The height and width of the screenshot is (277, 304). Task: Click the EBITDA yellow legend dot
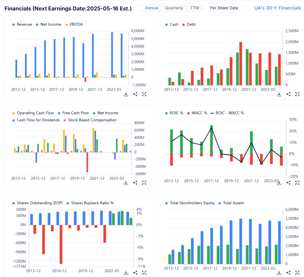67,25
